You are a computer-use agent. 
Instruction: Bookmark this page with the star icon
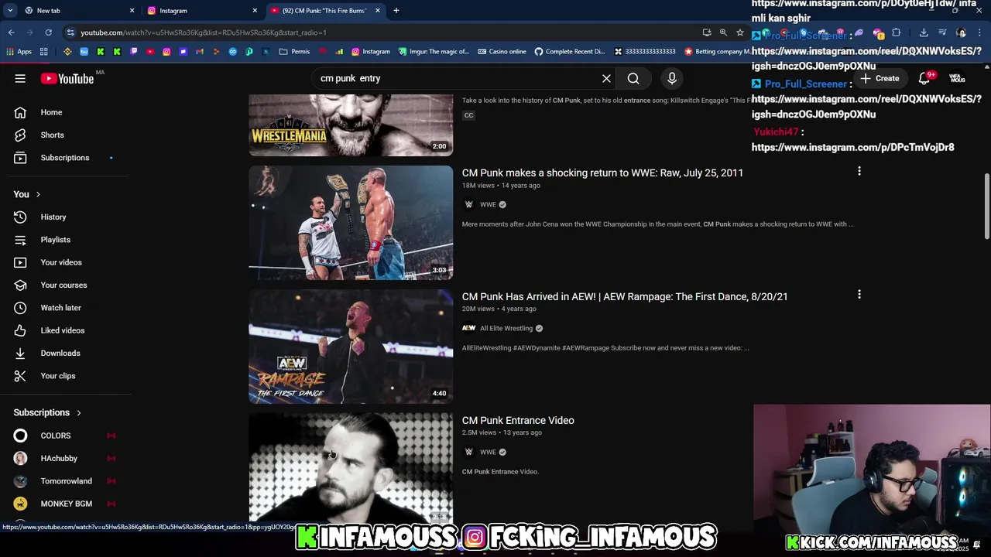pos(740,32)
